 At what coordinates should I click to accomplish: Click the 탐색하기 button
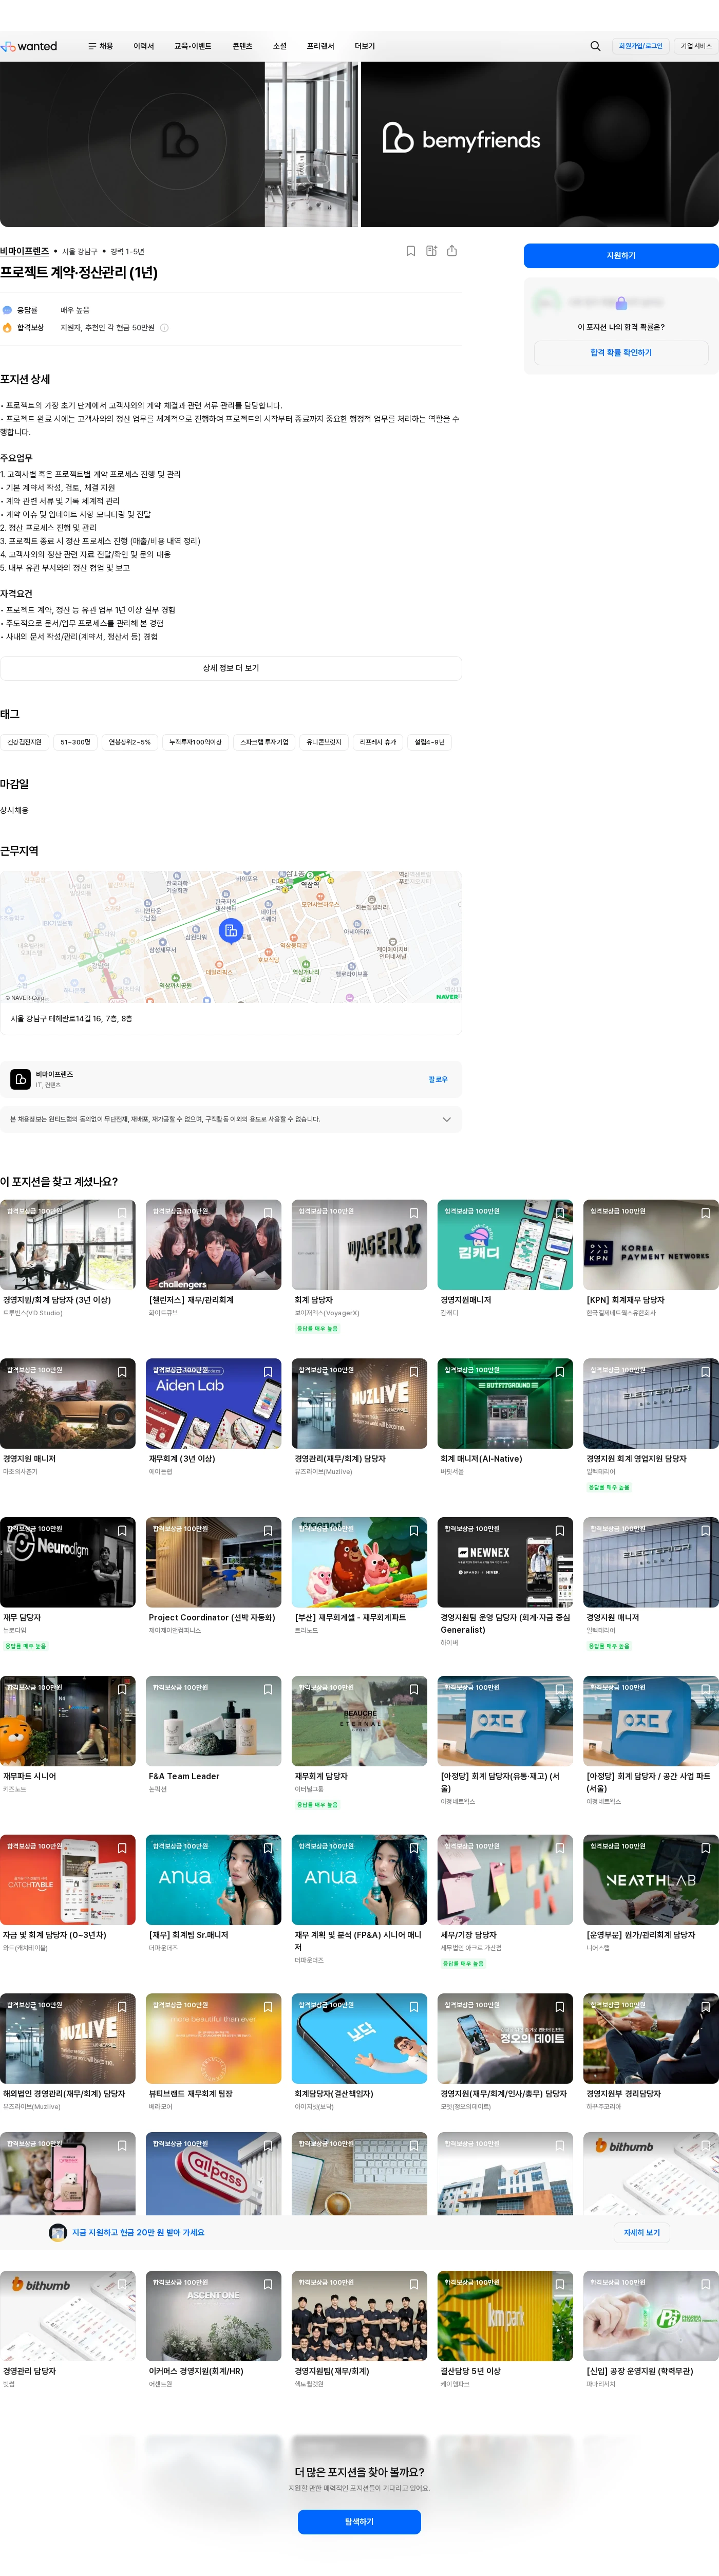(359, 2522)
